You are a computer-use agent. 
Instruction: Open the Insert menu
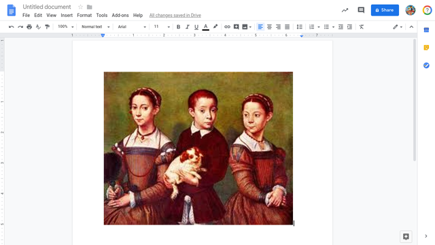pos(67,15)
